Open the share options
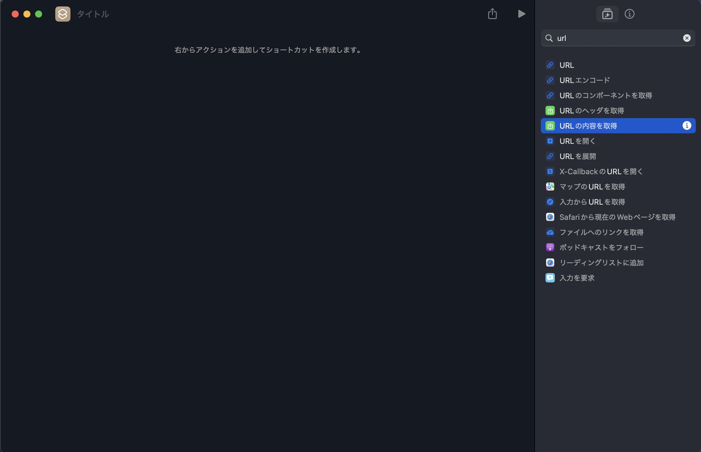701x452 pixels. 492,13
